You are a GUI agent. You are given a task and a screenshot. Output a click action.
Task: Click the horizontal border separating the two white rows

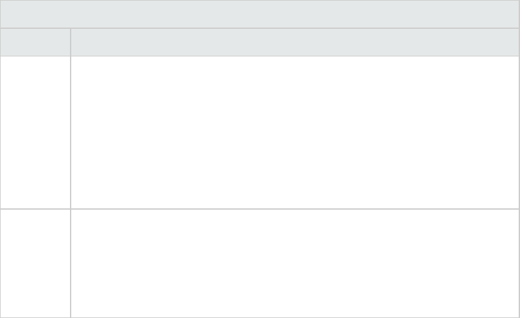tap(294, 209)
